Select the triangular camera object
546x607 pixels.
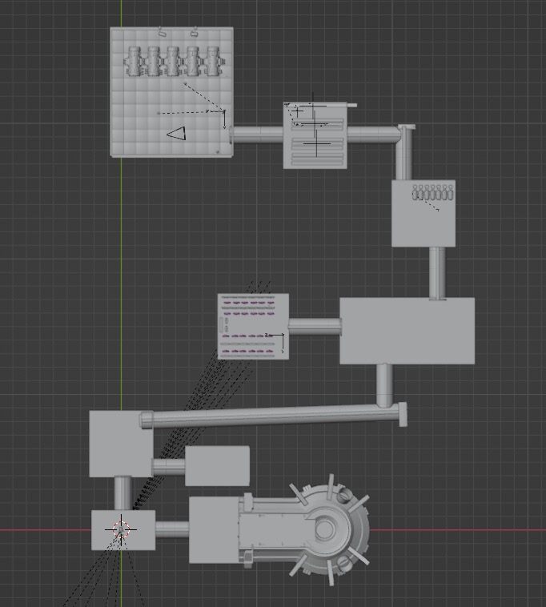(176, 134)
